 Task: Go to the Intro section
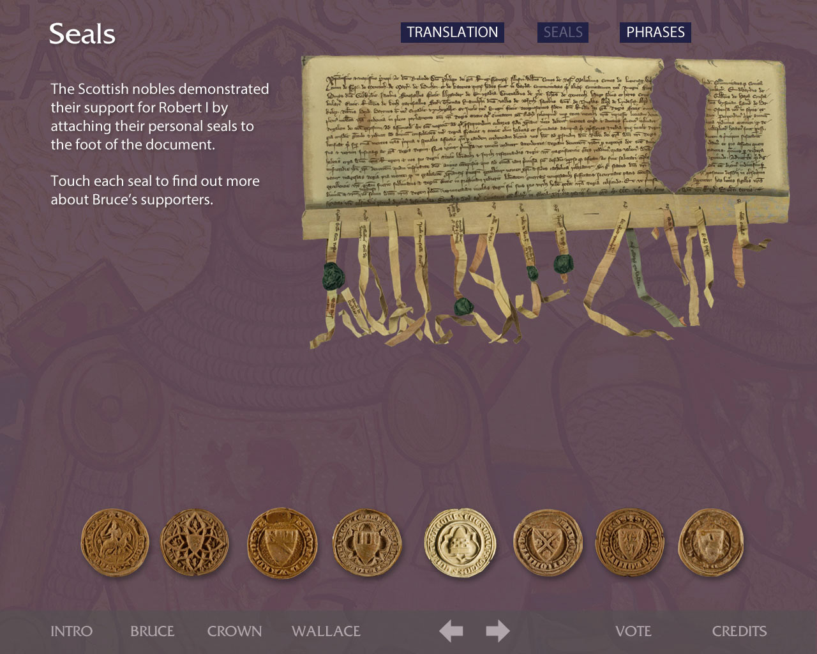tap(71, 631)
